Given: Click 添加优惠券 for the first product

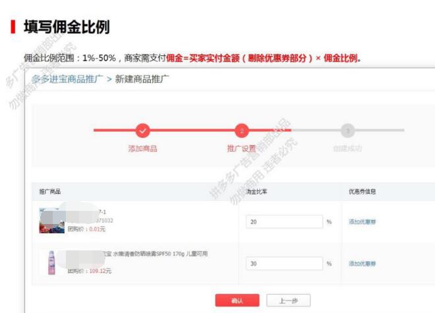Looking at the screenshot, I should pos(362,222).
